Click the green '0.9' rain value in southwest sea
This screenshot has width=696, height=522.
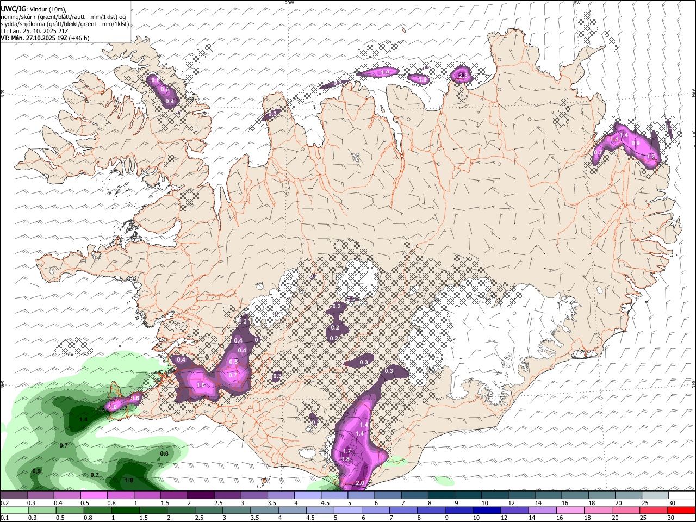coord(36,471)
